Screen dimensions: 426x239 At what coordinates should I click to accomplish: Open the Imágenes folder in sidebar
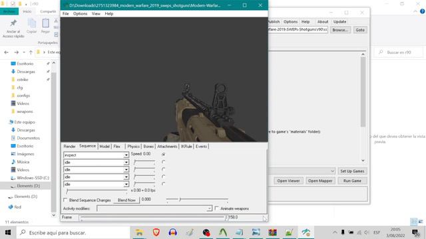pyautogui.click(x=25, y=154)
